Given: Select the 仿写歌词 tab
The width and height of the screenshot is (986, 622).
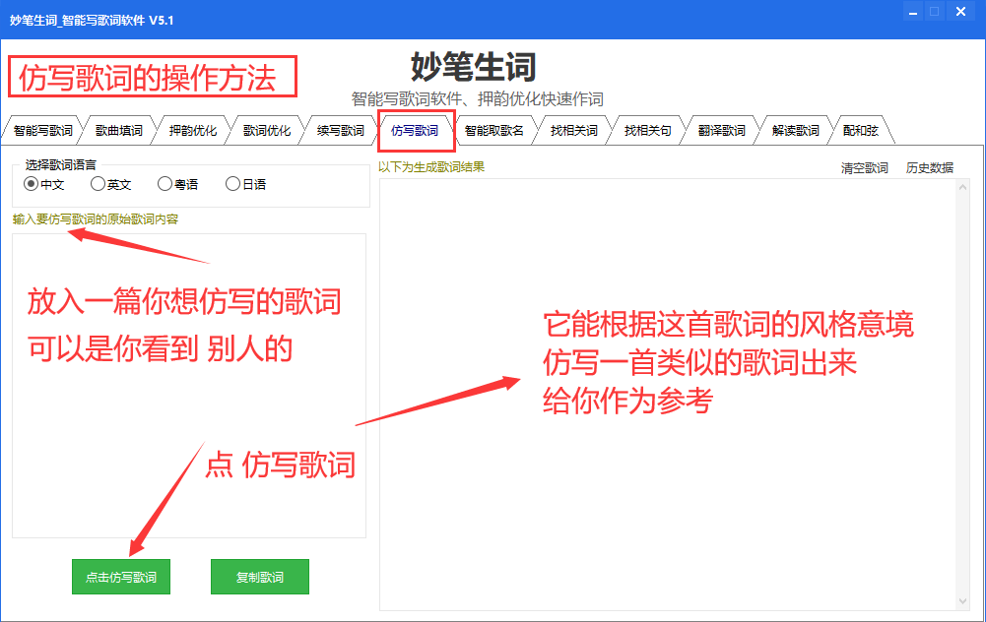Looking at the screenshot, I should pos(415,131).
